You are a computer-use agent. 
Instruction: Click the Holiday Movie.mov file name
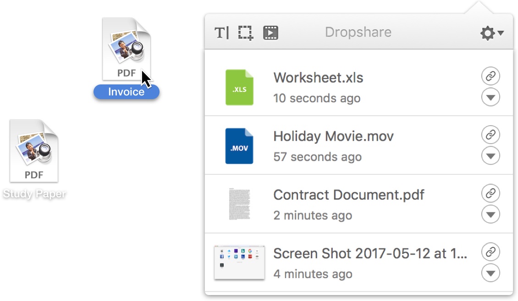pyautogui.click(x=333, y=136)
